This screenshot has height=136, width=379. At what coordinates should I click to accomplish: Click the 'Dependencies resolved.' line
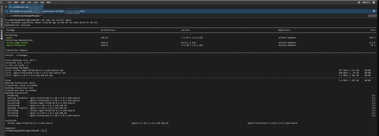(x=18, y=25)
